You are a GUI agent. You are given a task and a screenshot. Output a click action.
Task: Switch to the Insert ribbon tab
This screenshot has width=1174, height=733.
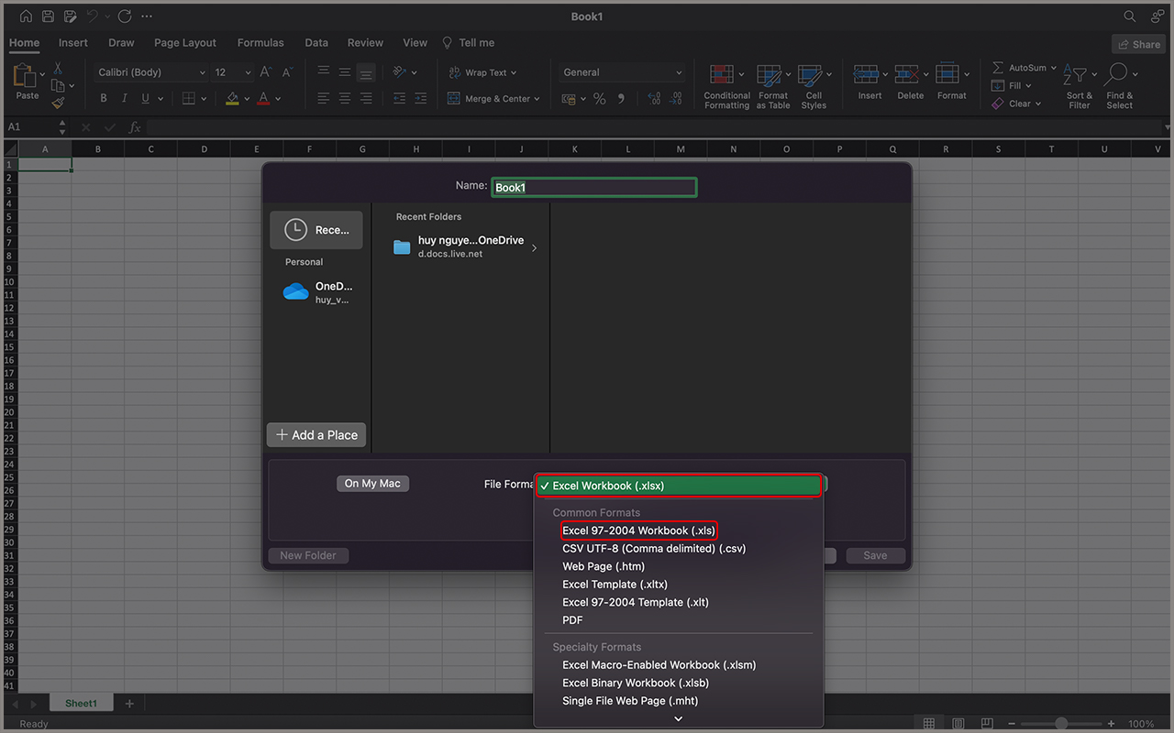pyautogui.click(x=73, y=43)
